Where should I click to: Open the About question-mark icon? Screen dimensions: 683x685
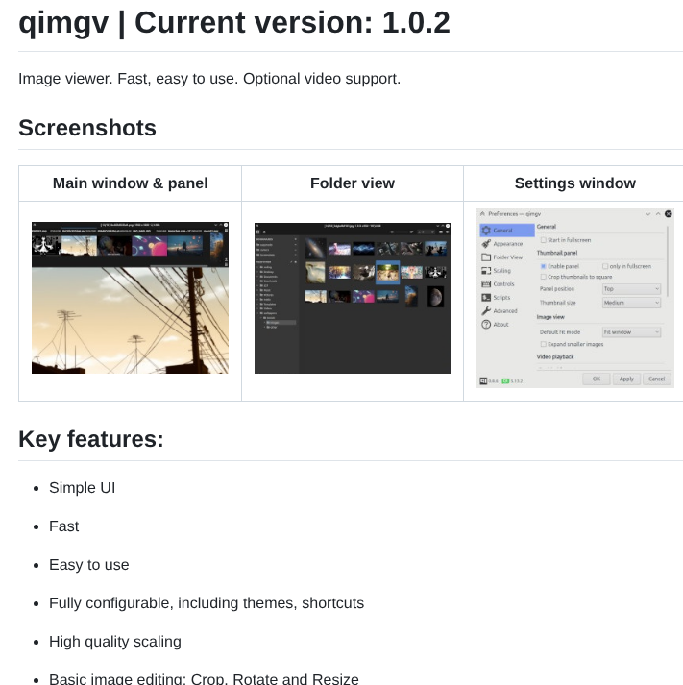[486, 324]
